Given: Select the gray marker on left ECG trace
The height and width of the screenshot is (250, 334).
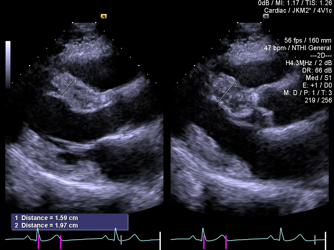Looking at the screenshot, I should coord(121,240).
